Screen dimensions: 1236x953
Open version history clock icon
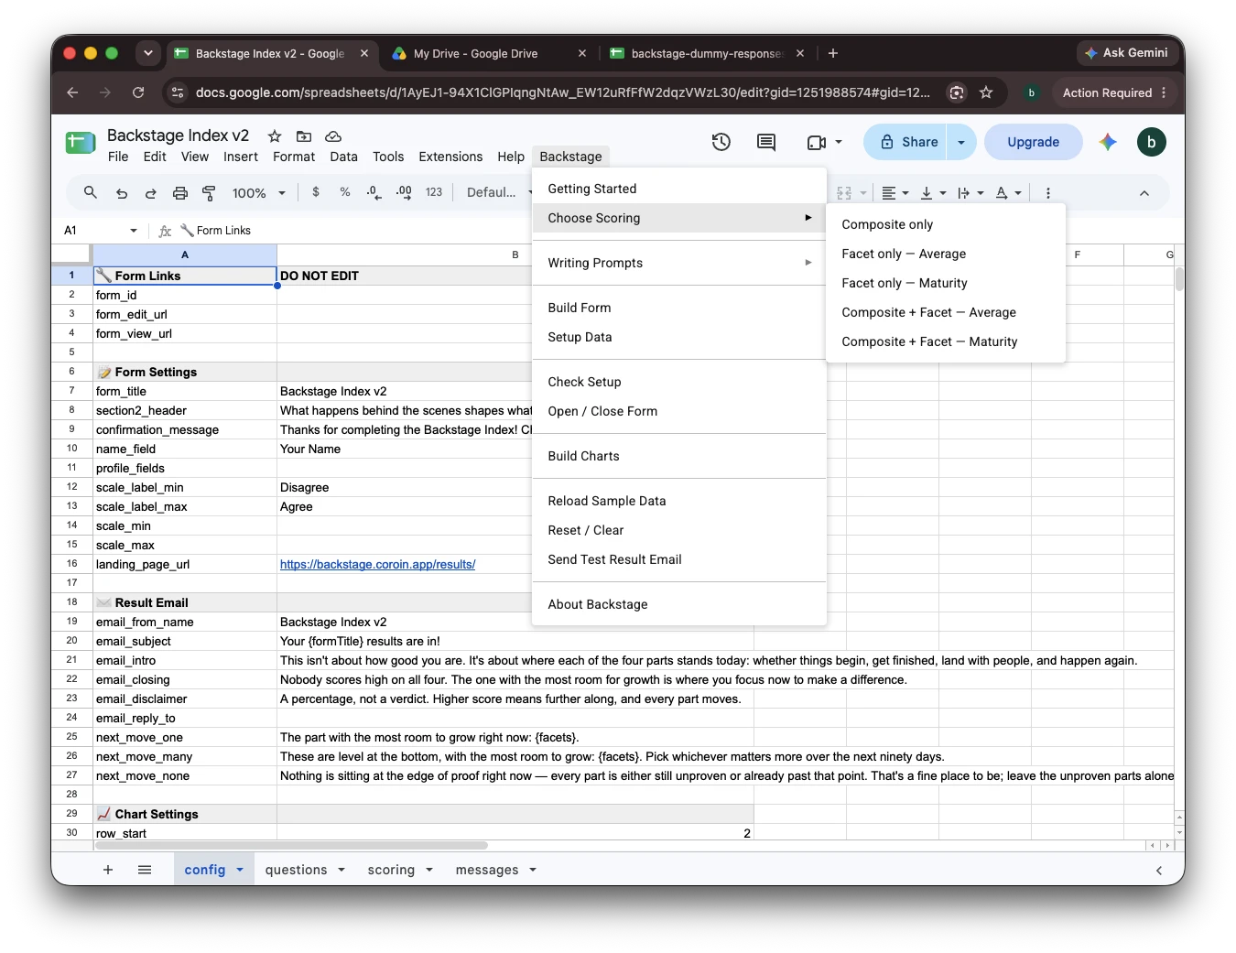click(x=721, y=142)
